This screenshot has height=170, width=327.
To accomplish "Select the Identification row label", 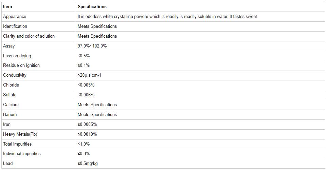I will coord(15,26).
